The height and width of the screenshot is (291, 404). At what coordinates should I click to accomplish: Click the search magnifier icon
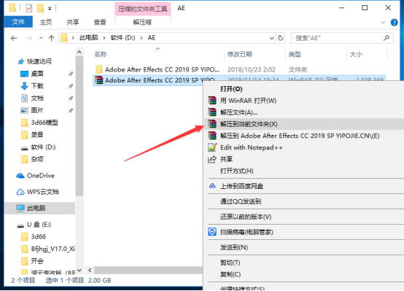coord(386,38)
